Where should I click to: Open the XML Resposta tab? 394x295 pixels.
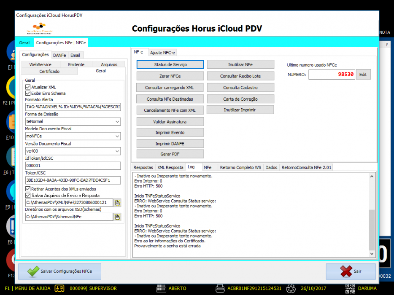tap(170, 167)
